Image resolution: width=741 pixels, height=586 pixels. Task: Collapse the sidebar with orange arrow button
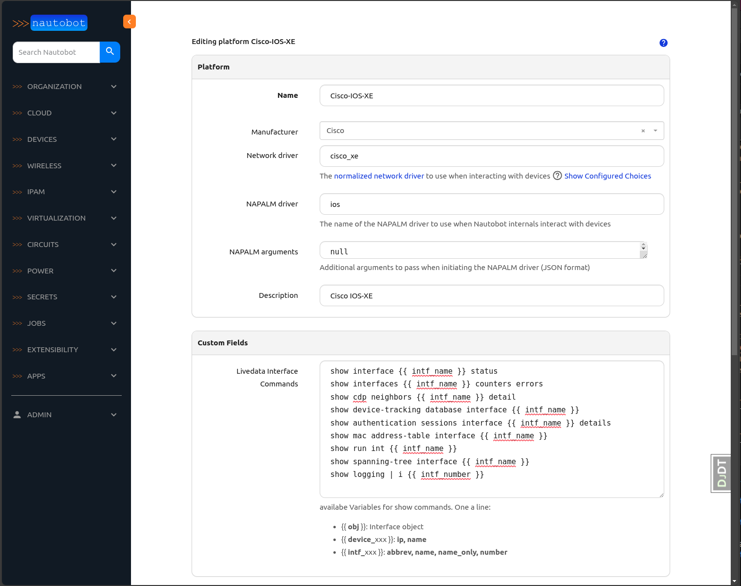130,22
